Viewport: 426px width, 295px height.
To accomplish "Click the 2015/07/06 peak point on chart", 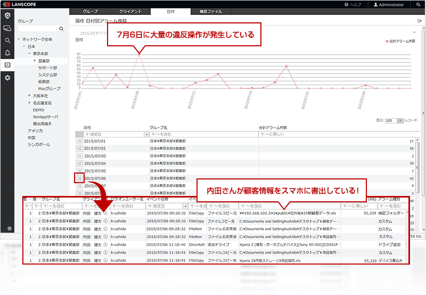I will 139,54.
